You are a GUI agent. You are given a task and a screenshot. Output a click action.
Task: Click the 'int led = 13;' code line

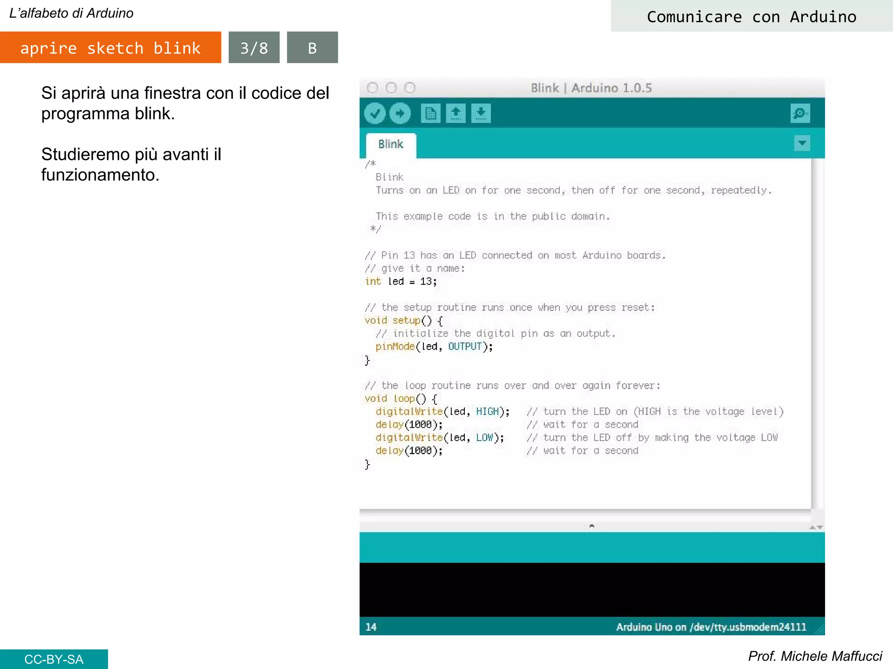[x=401, y=281]
